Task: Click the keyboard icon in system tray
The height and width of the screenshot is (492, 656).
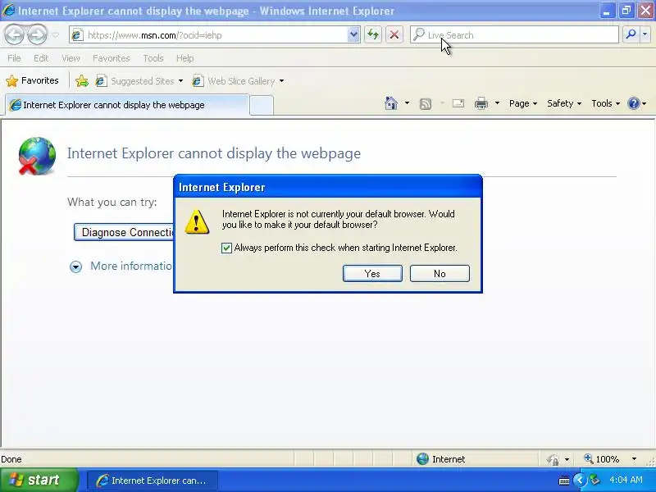Action: (x=564, y=481)
